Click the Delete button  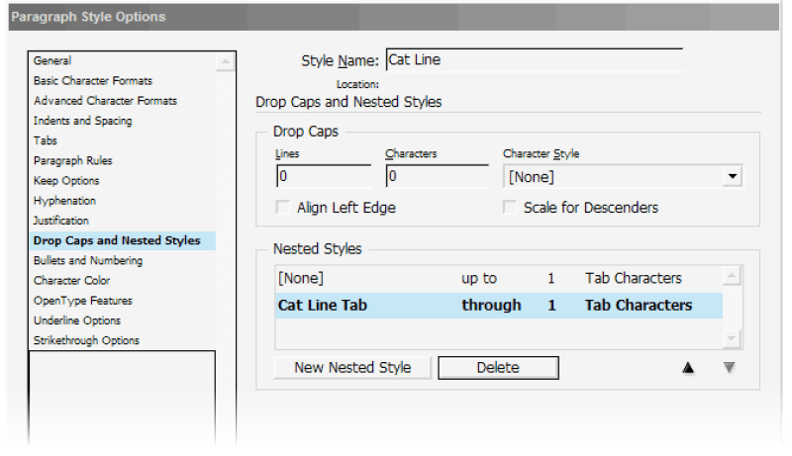(498, 368)
